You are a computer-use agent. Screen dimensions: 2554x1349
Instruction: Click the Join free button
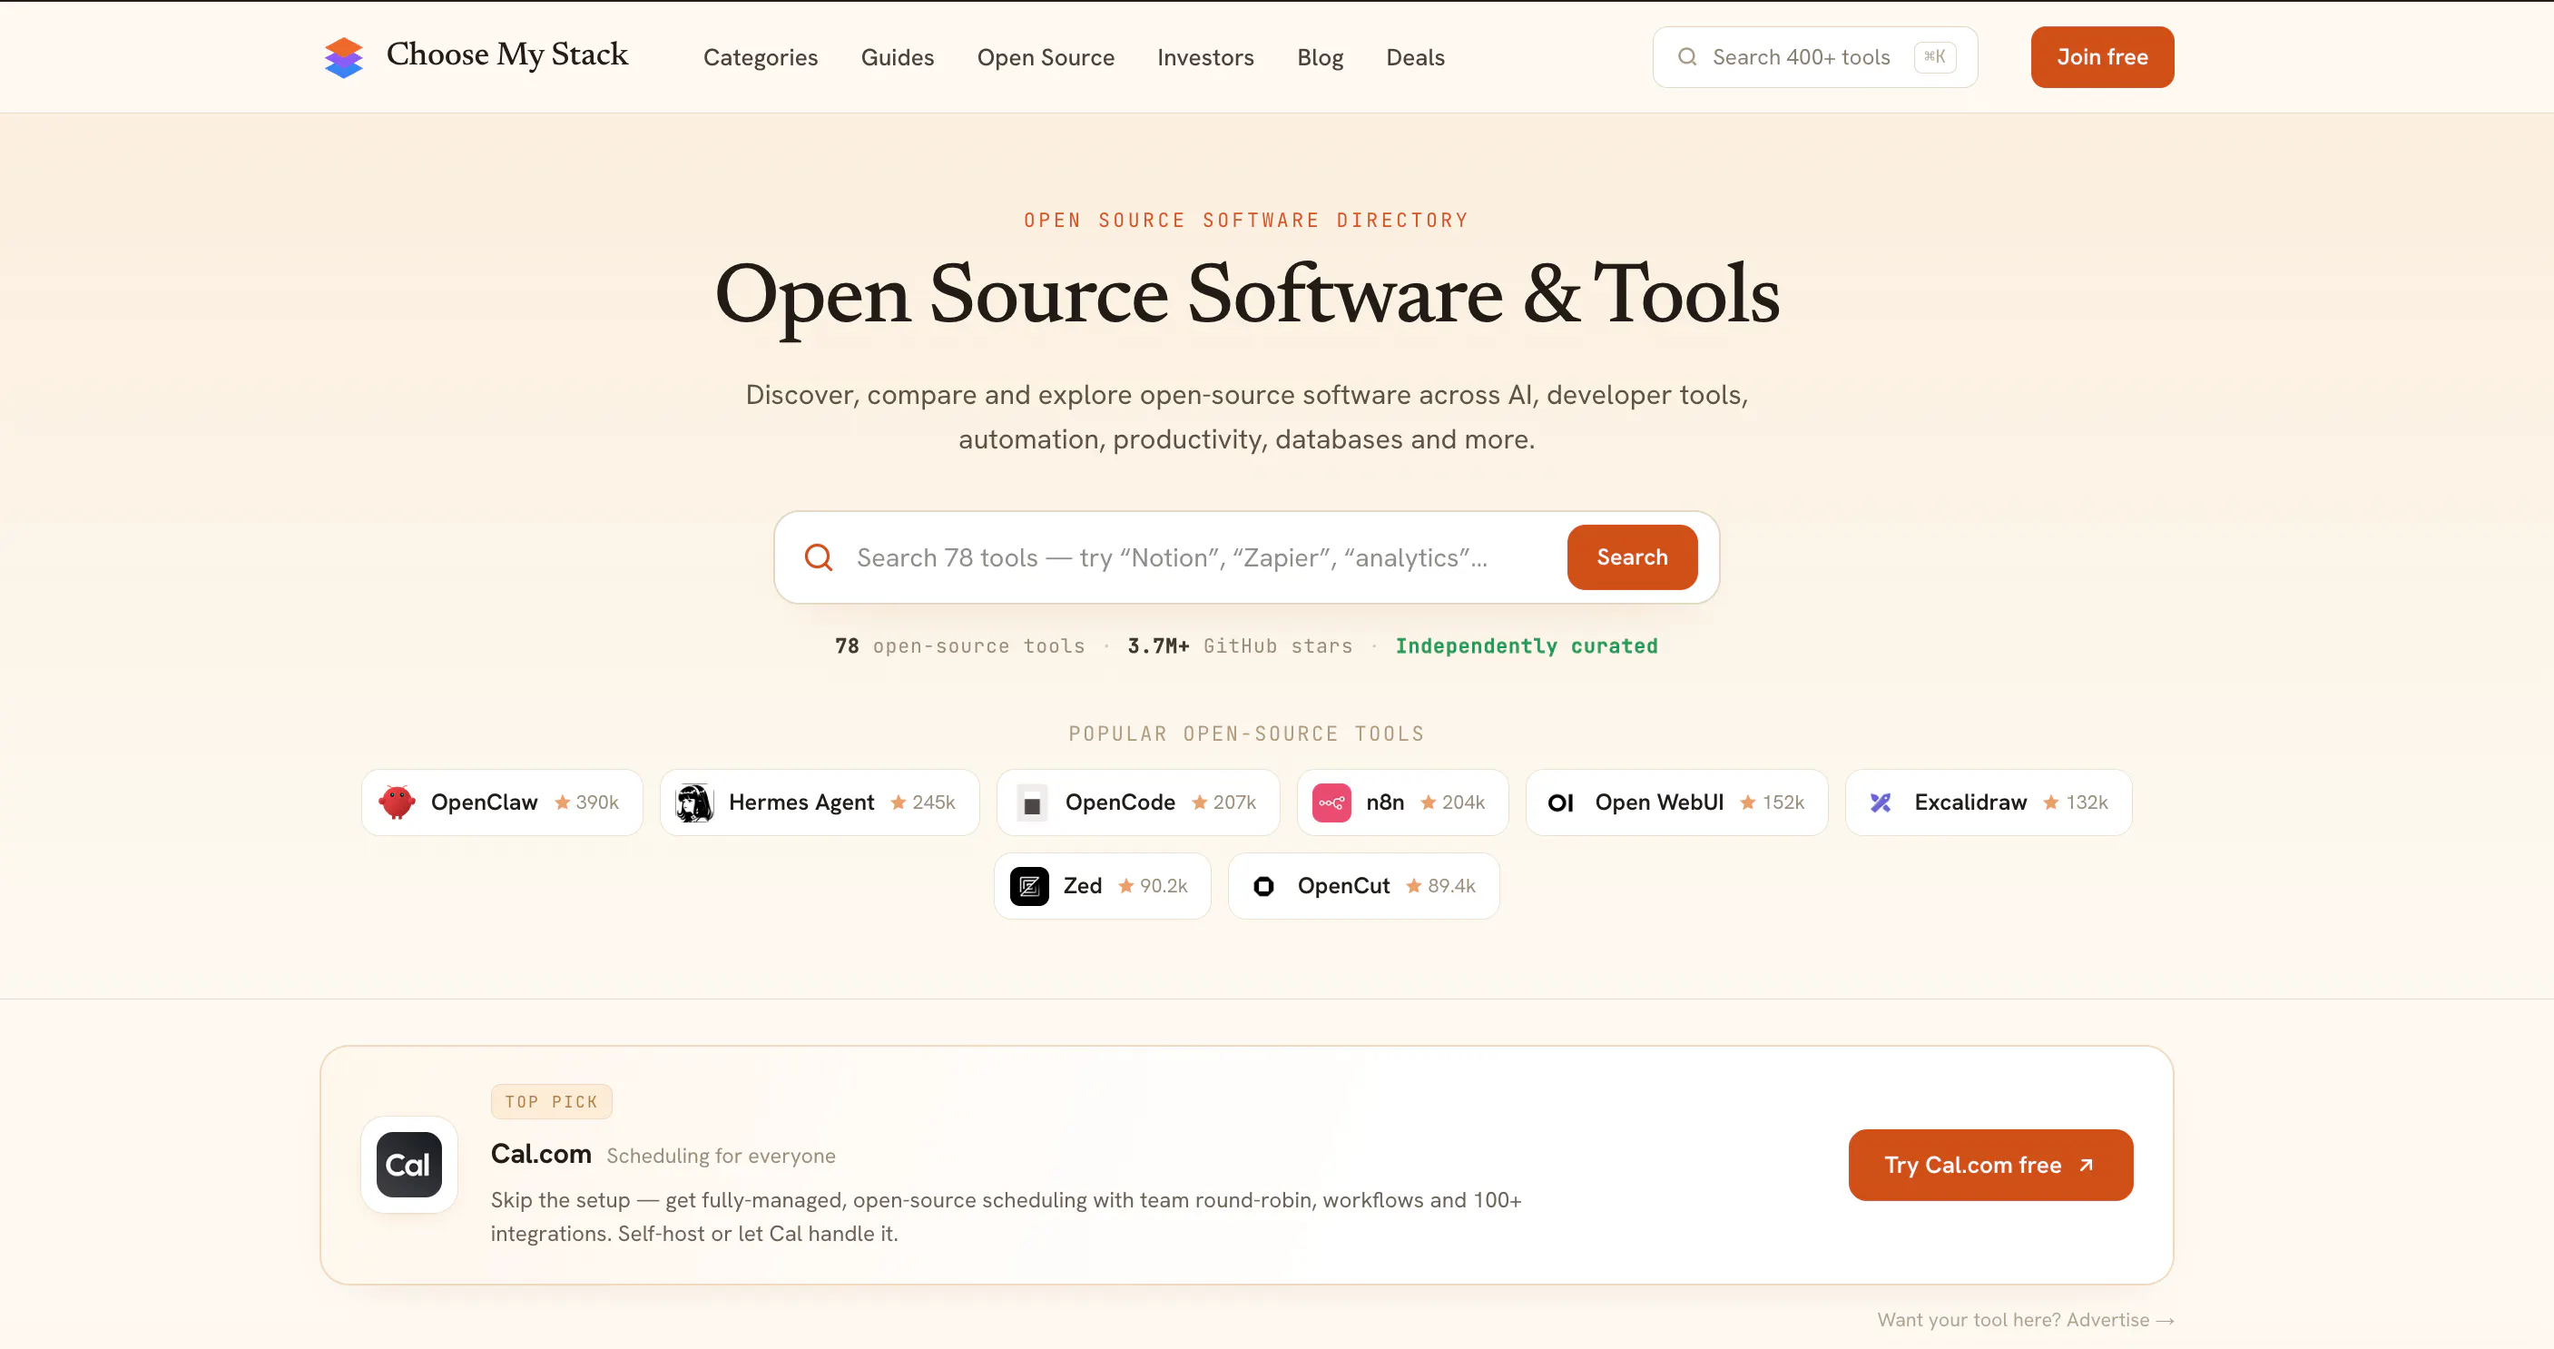click(x=2102, y=56)
